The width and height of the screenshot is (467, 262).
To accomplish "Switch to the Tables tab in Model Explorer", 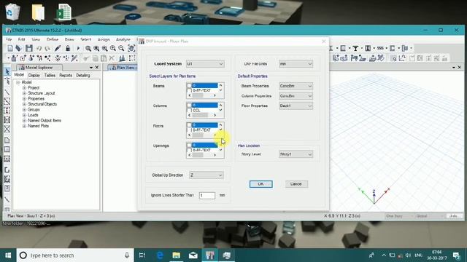I will [50, 76].
